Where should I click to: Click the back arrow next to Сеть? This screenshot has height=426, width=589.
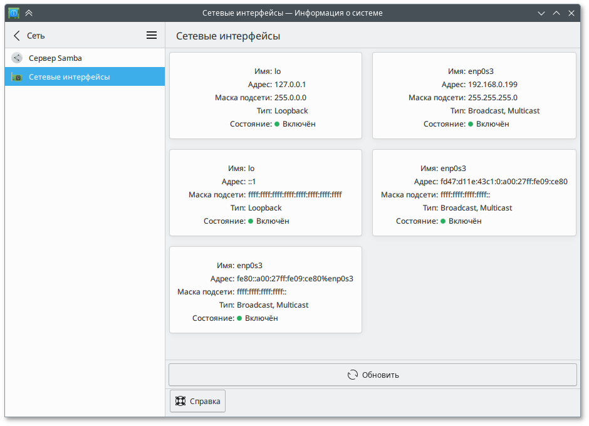(16, 36)
